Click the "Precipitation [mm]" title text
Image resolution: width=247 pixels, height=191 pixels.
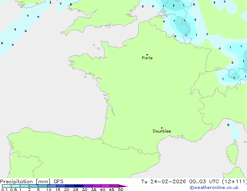coord(25,182)
